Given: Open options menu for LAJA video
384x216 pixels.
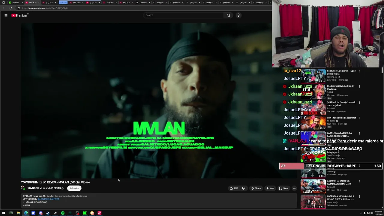Looking at the screenshot, I should pos(360,133).
